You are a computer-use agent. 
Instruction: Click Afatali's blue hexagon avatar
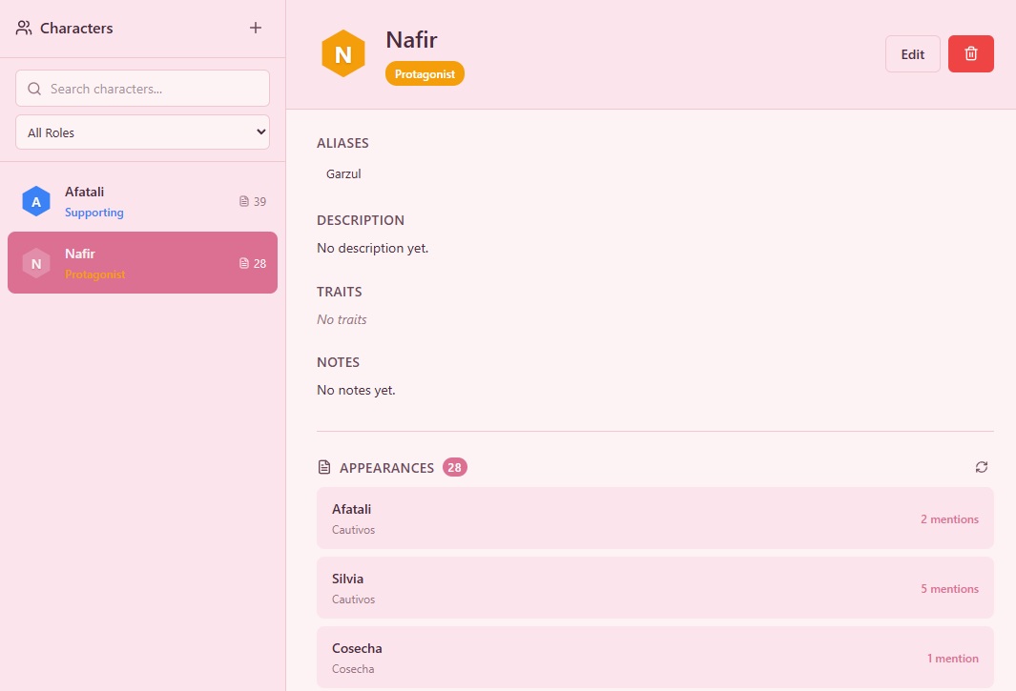(36, 201)
